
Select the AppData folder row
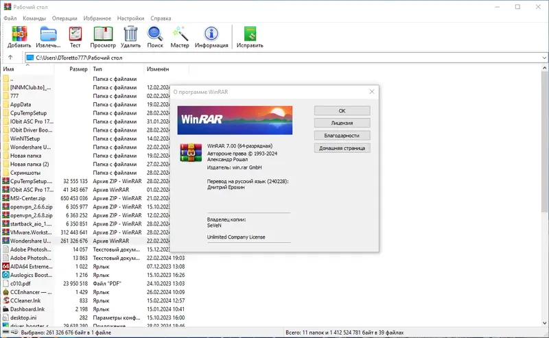[x=86, y=104]
